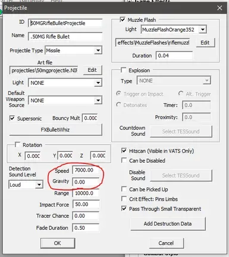The height and width of the screenshot is (257, 229).
Task: Enable the Can be Disabled checkbox
Action: pyautogui.click(x=124, y=160)
